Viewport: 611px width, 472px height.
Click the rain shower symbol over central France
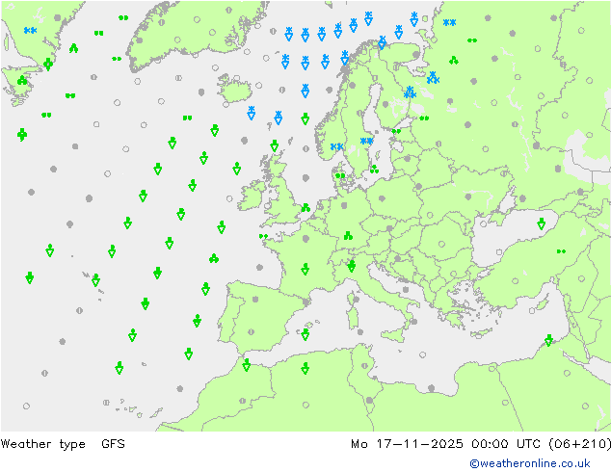(x=305, y=269)
